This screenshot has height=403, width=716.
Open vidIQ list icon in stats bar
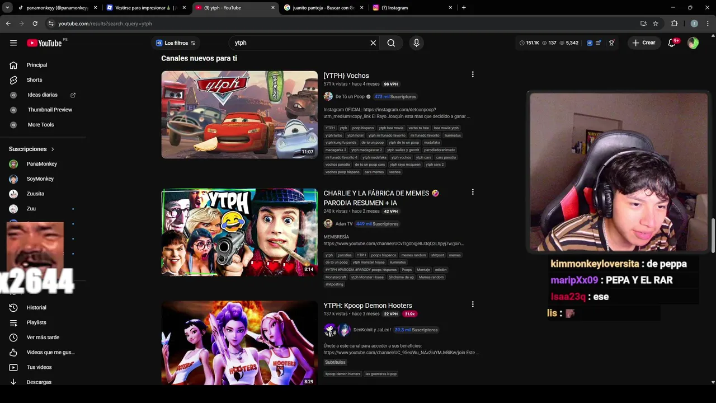pyautogui.click(x=599, y=43)
